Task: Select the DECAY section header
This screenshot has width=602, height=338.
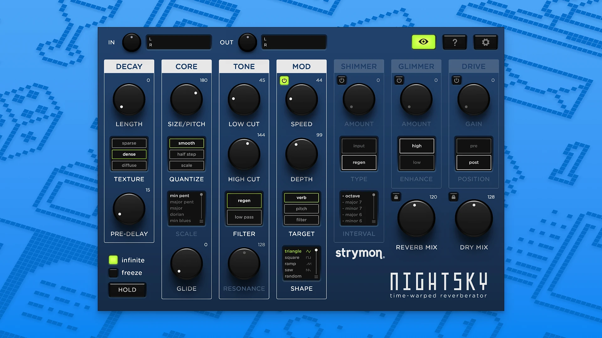Action: coord(129,66)
